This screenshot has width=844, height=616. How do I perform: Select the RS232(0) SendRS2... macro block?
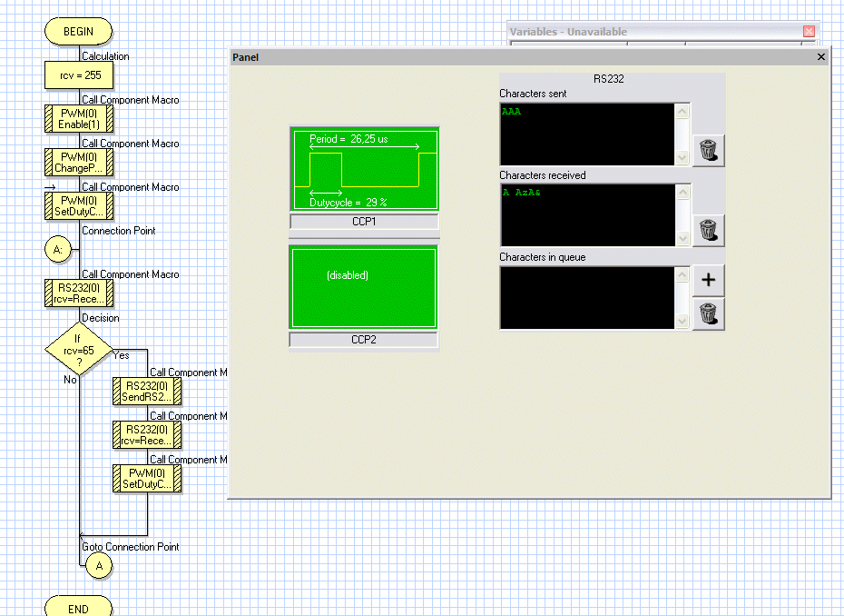pos(147,392)
